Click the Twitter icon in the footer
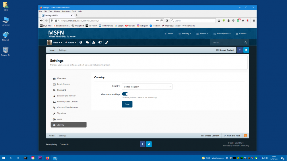This screenshot has width=287, height=161. point(149,144)
